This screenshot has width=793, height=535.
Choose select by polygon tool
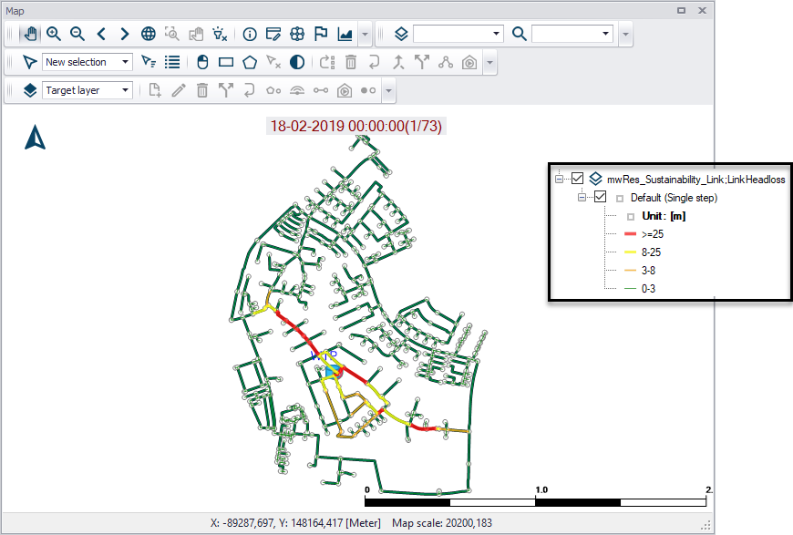[x=250, y=62]
